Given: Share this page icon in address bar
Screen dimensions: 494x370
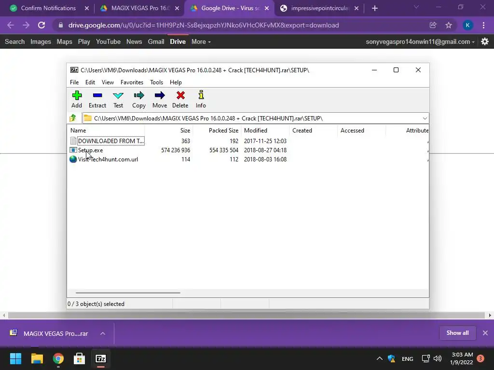Looking at the screenshot, I should coord(433,25).
